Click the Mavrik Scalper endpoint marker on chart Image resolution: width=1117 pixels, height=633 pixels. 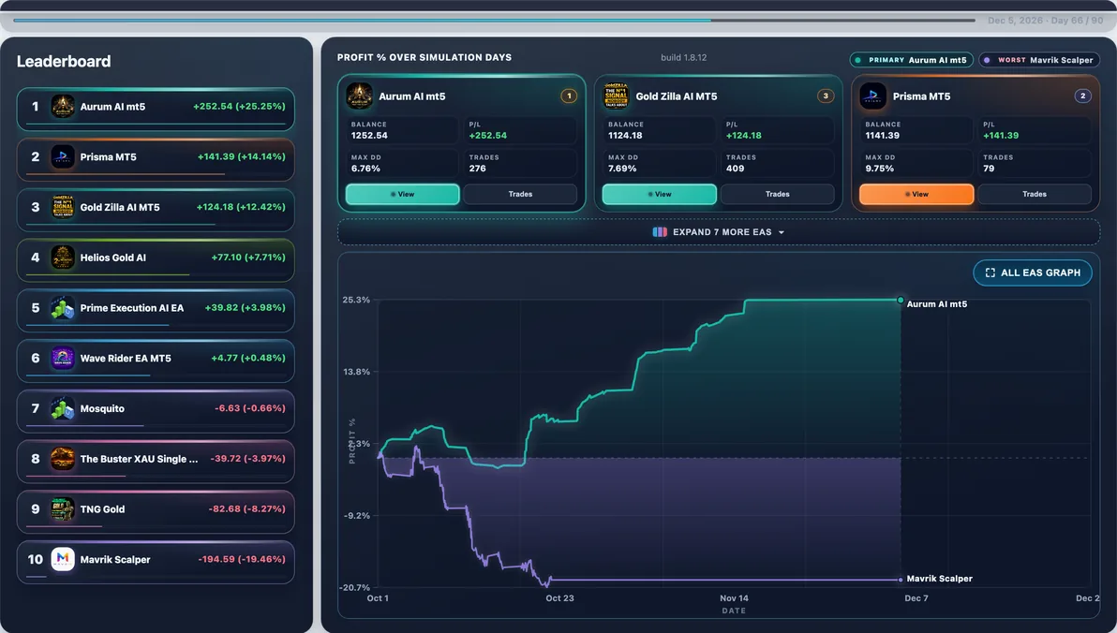(x=901, y=580)
